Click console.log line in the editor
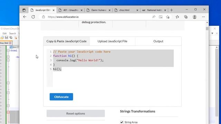This screenshot has width=221, height=124. (x=80, y=60)
